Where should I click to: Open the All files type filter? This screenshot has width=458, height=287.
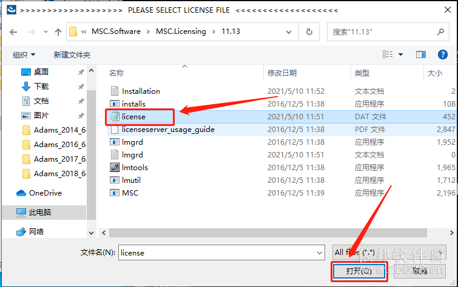tap(389, 252)
